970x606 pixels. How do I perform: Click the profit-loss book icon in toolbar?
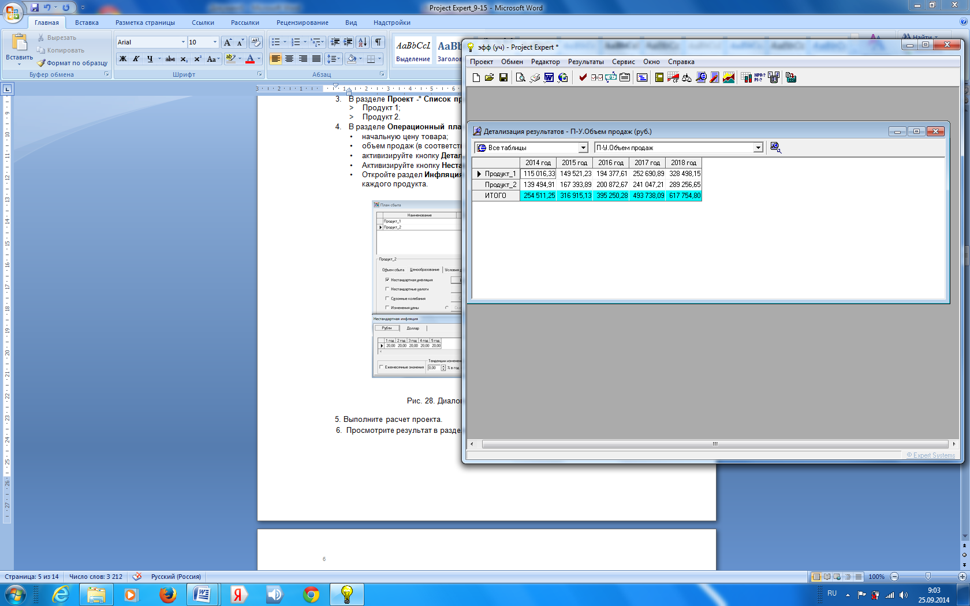(659, 77)
